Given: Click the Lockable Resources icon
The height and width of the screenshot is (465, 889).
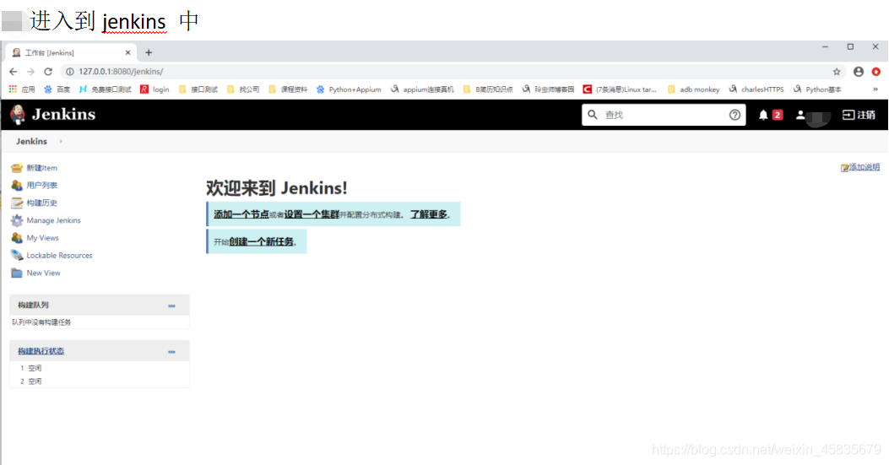Looking at the screenshot, I should [17, 256].
